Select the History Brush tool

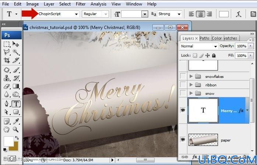pyautogui.click(x=16, y=78)
